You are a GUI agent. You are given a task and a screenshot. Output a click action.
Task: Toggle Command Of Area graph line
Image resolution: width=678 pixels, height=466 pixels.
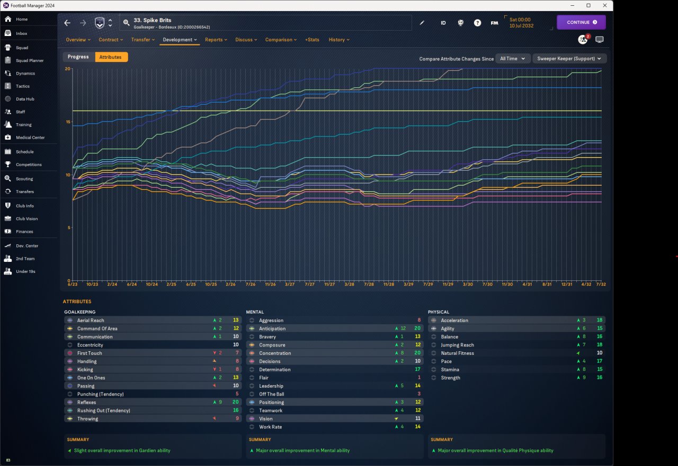(x=69, y=328)
